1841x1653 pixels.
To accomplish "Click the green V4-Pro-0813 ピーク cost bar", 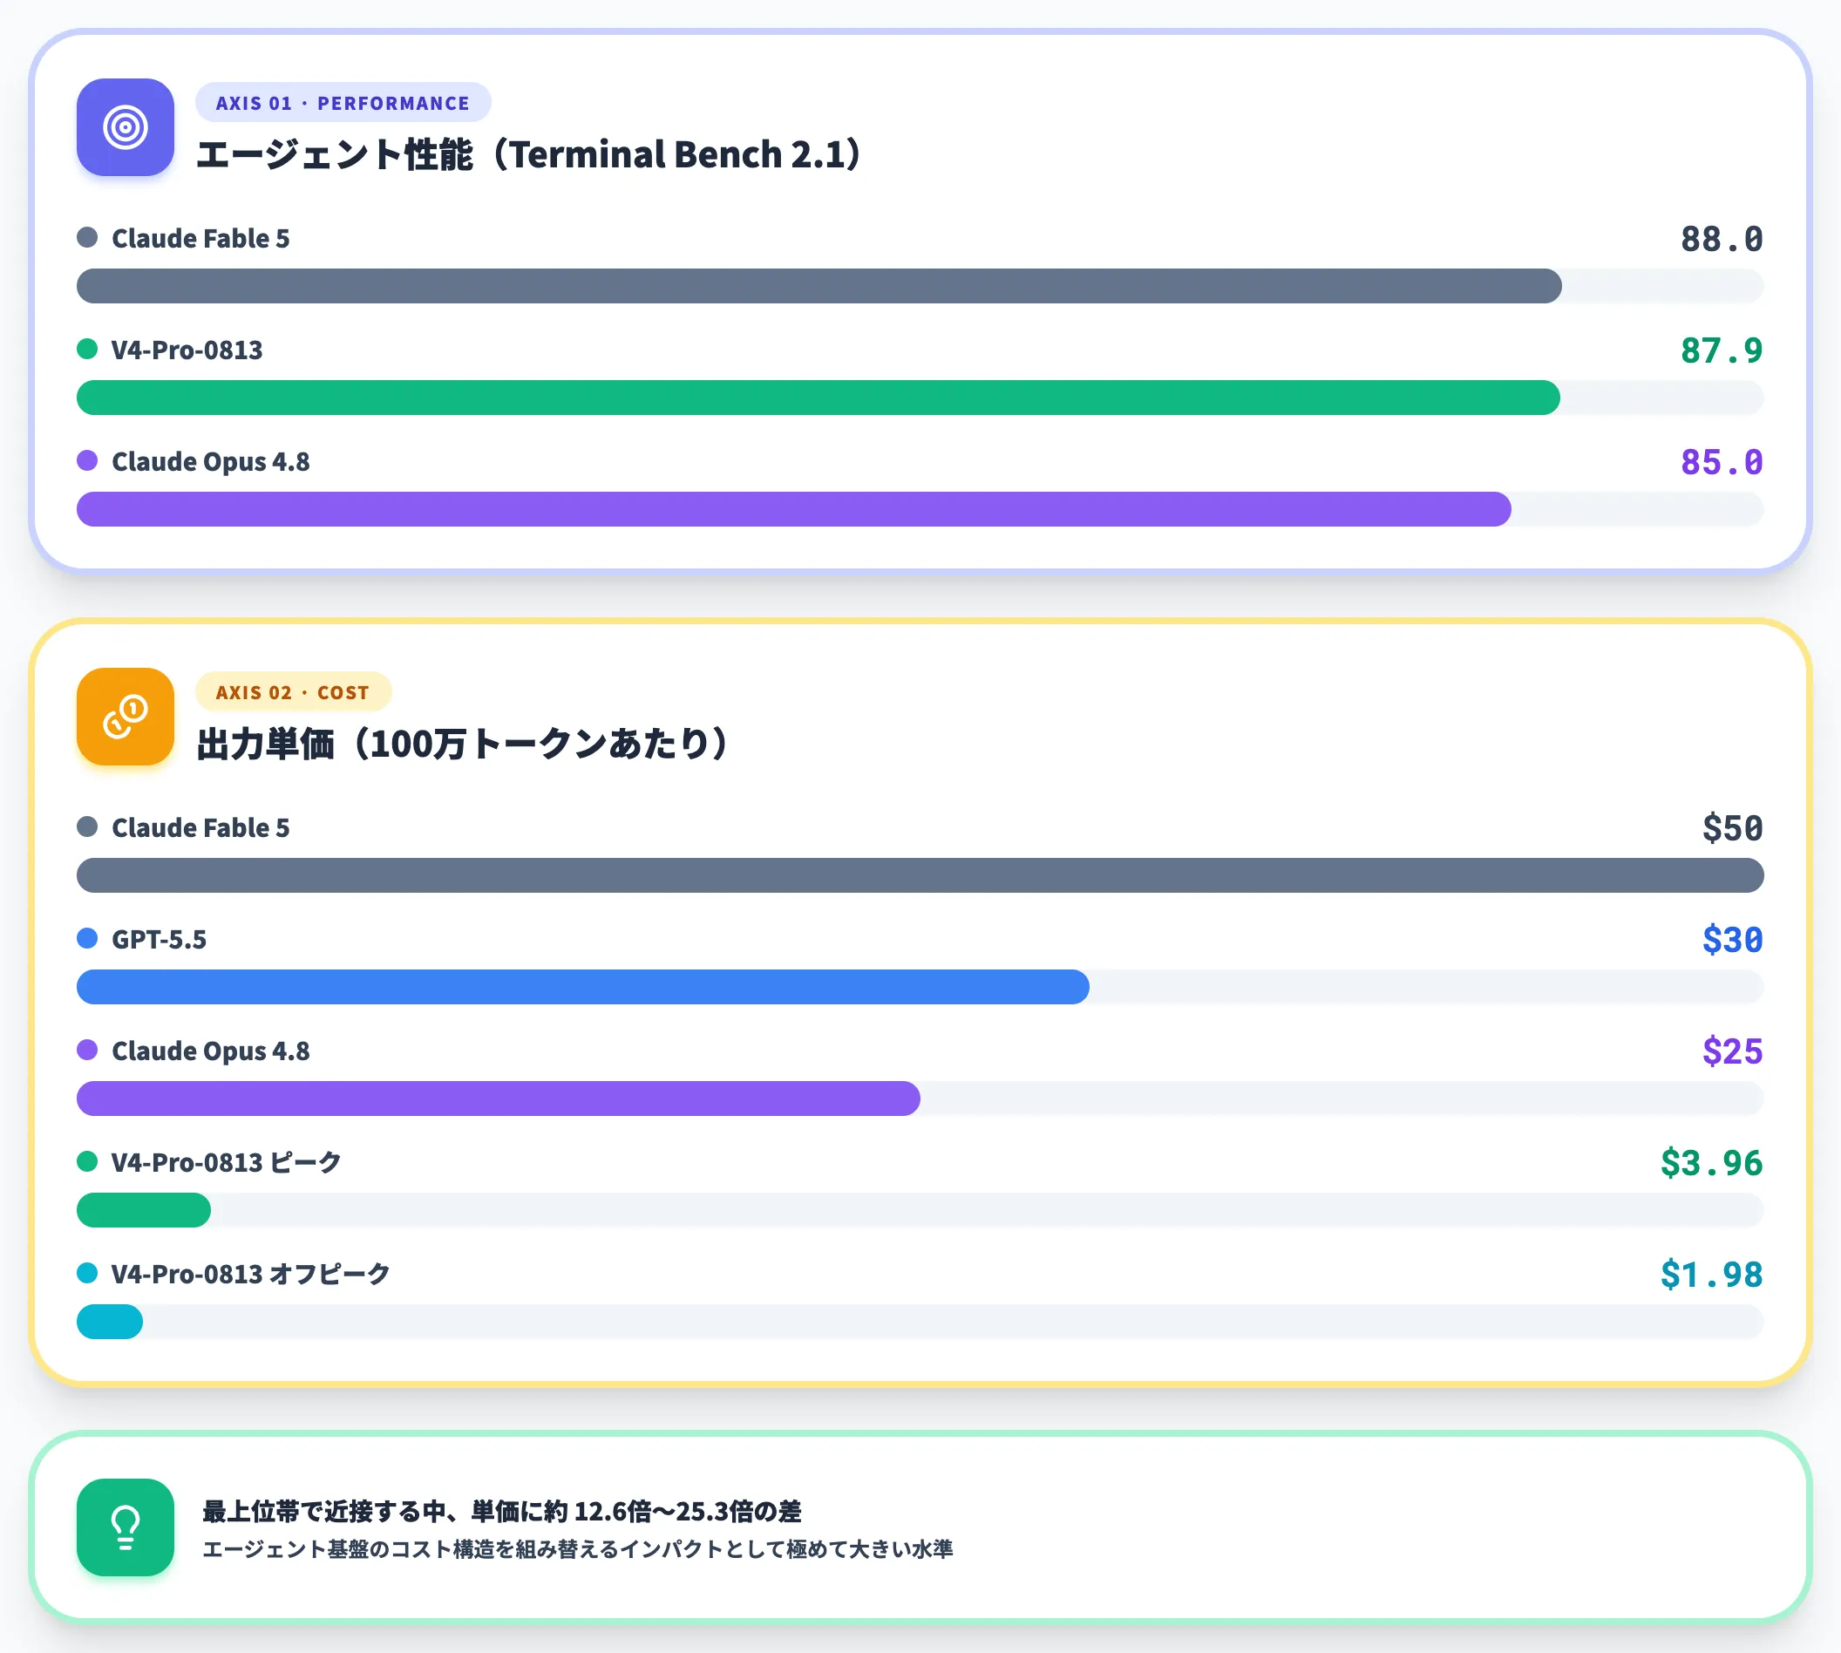I will pyautogui.click(x=144, y=1211).
